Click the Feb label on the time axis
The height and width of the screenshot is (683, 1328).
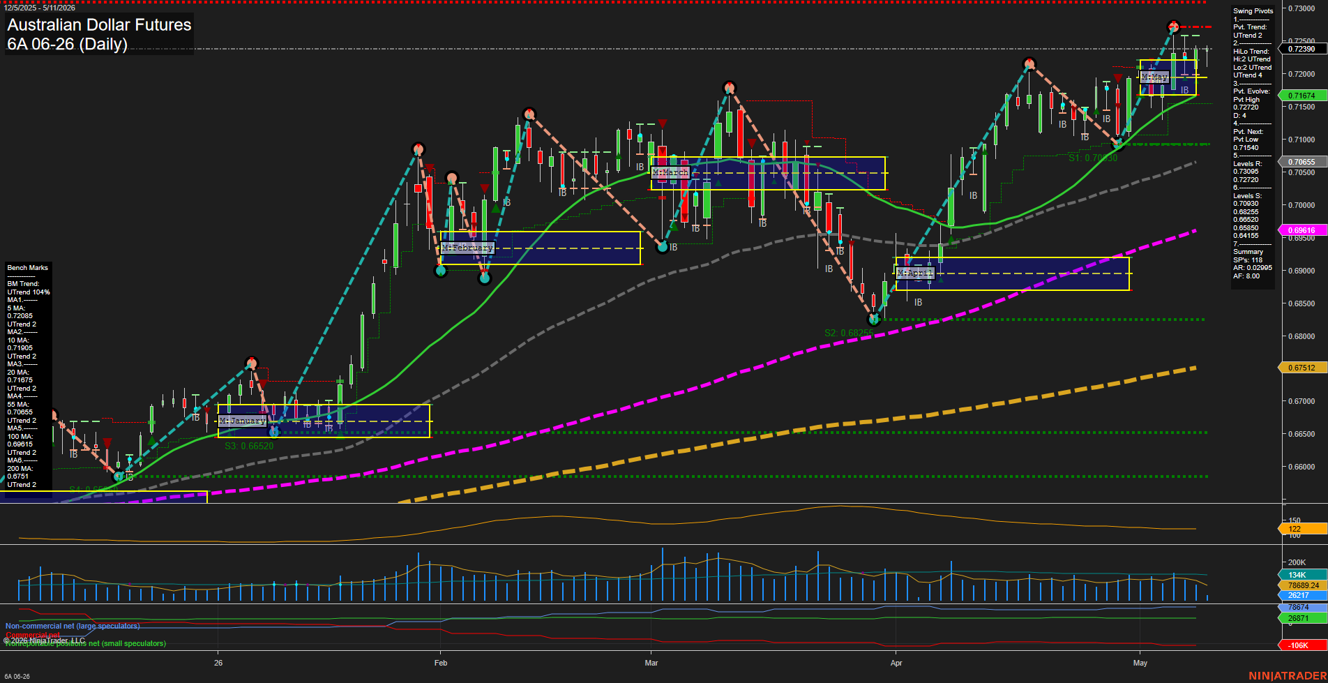click(440, 663)
